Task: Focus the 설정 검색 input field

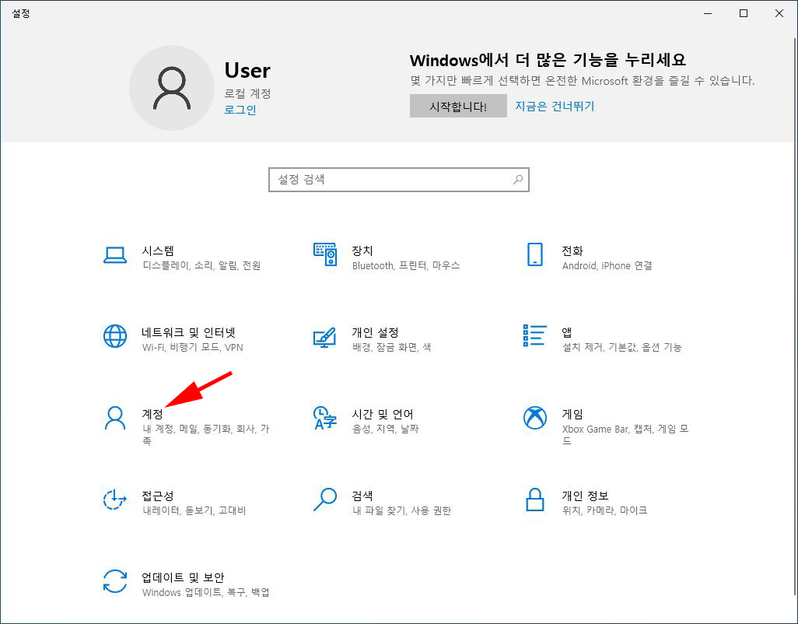Action: pyautogui.click(x=399, y=180)
